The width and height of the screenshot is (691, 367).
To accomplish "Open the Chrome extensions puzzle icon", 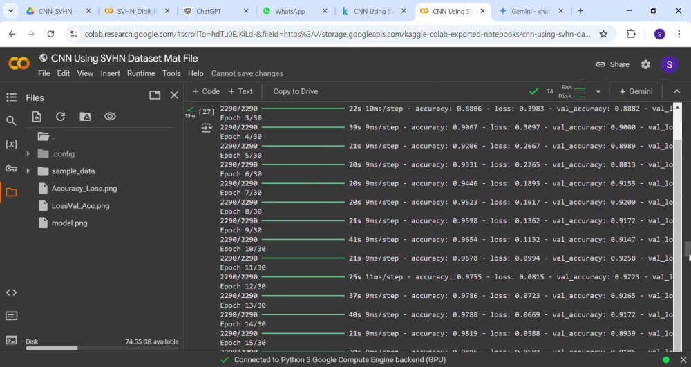I will click(631, 34).
